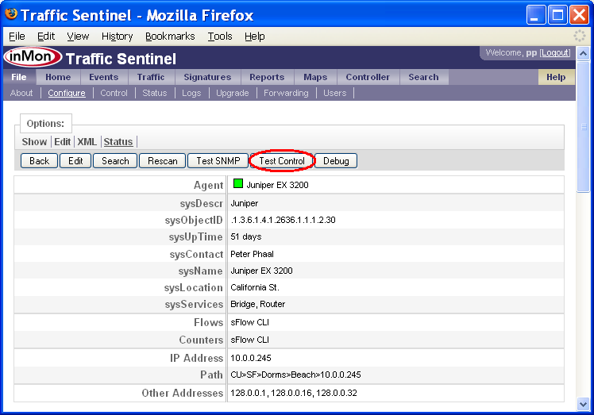Open the History menu
This screenshot has width=594, height=415.
point(117,37)
